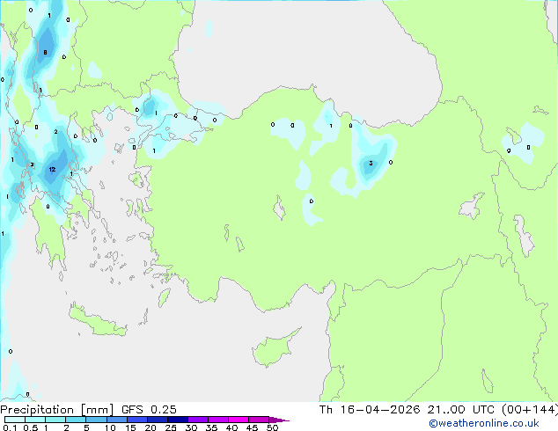Click the '25' legend scale label
The width and height of the screenshot is (558, 431).
[171, 427]
